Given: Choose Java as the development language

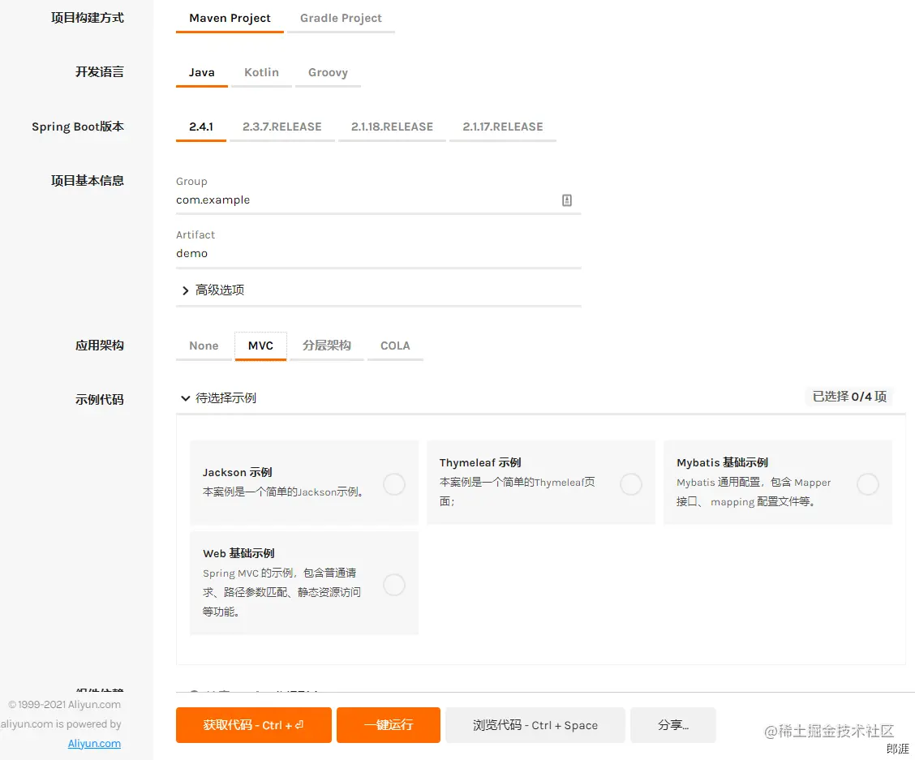Looking at the screenshot, I should tap(201, 72).
